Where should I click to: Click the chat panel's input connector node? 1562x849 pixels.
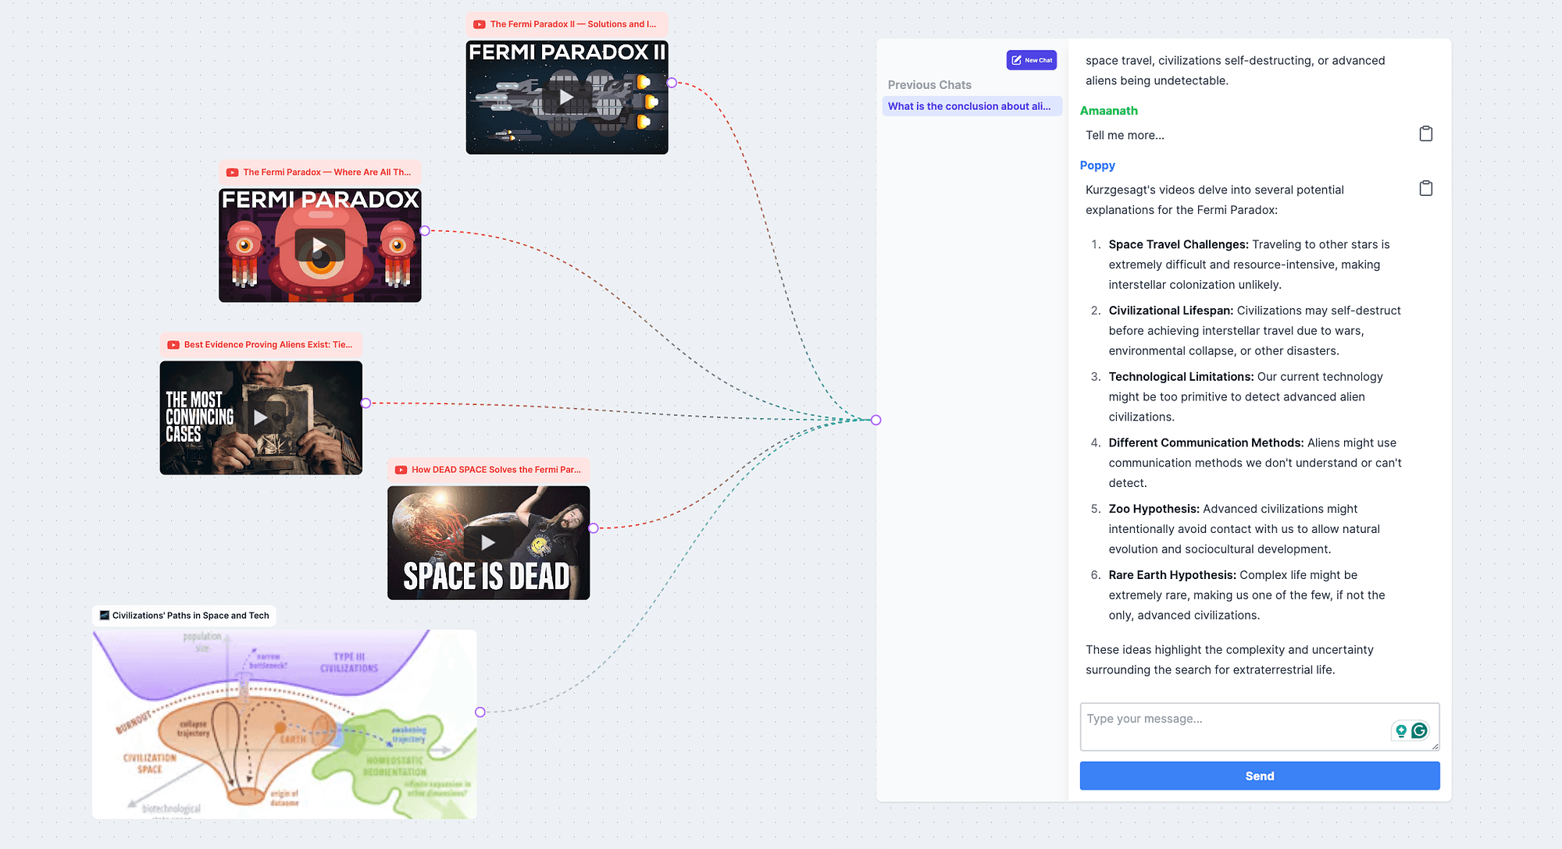[876, 420]
